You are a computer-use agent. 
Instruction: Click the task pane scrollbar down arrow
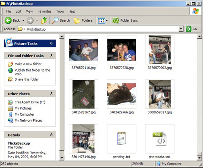coord(62,158)
